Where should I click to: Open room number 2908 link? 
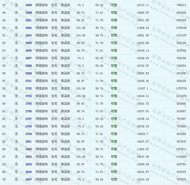29,5
